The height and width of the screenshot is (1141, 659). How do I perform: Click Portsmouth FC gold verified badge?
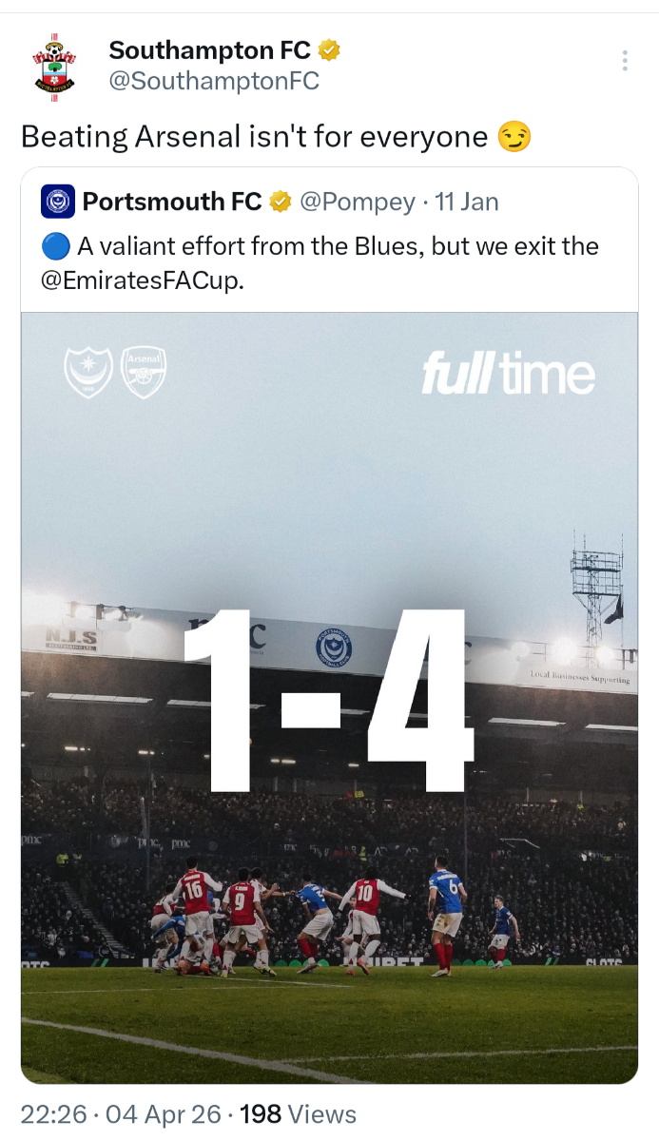(280, 202)
